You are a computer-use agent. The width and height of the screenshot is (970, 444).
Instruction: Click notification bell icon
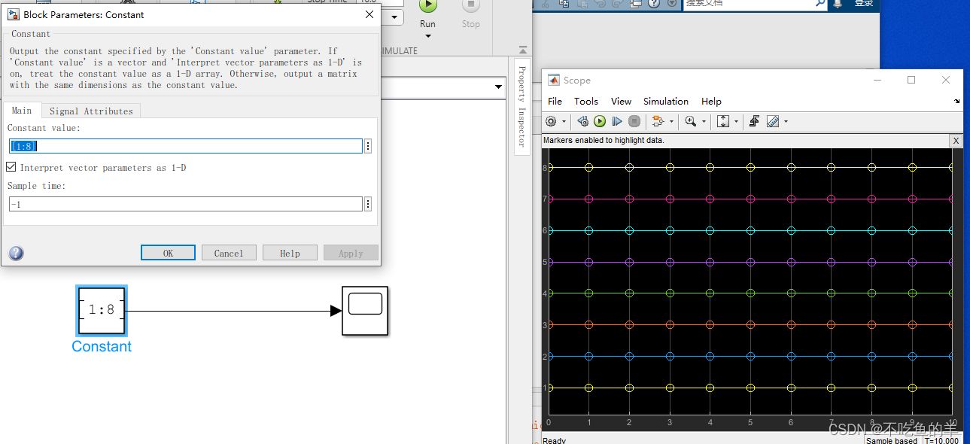pyautogui.click(x=838, y=4)
